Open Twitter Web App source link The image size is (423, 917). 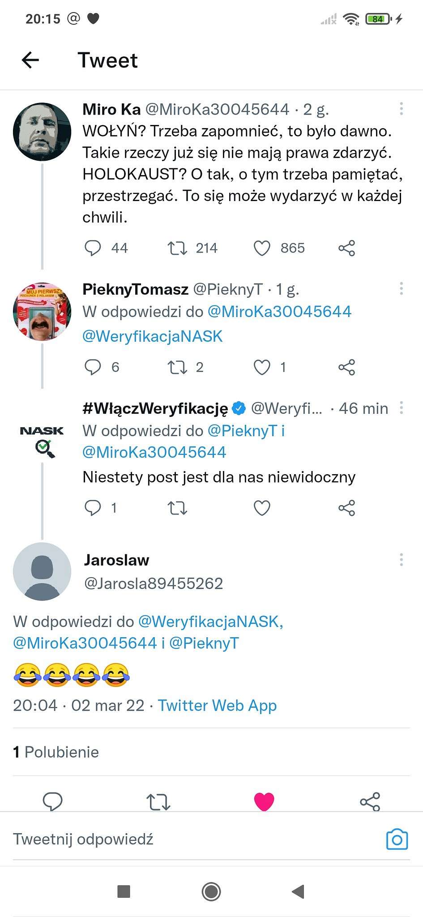(218, 706)
